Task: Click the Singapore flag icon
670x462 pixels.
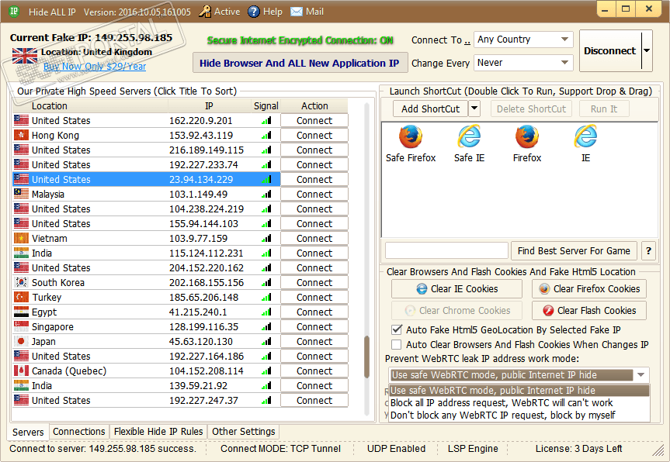Action: (21, 327)
